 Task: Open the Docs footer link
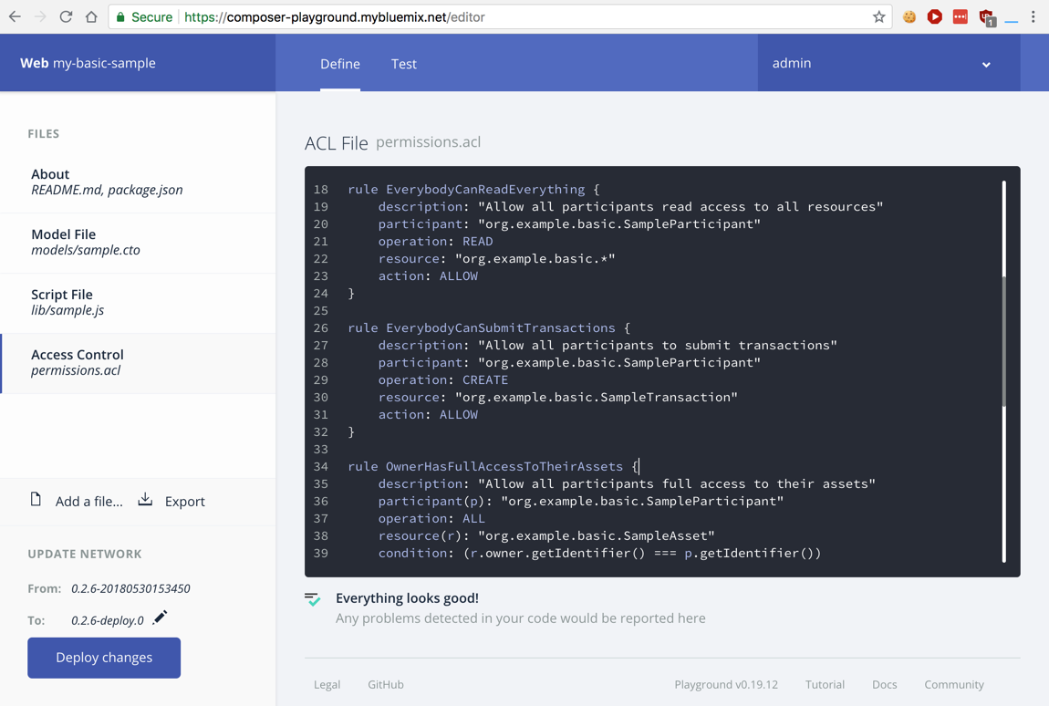pyautogui.click(x=885, y=685)
